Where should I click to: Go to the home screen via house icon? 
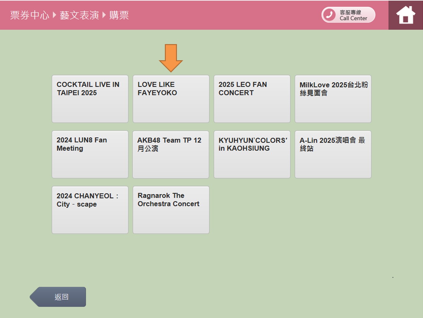(405, 15)
